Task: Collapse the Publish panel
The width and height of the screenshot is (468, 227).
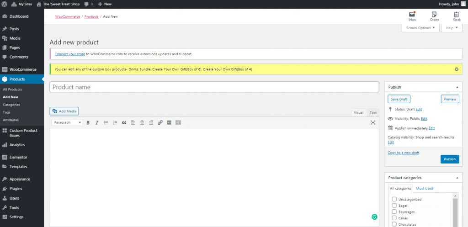Action: click(457, 87)
